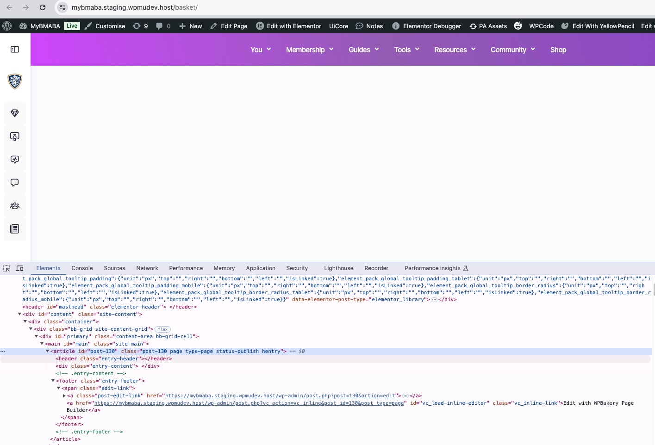Activate DevTools element inspector picker icon
The width and height of the screenshot is (655, 445).
[x=6, y=268]
